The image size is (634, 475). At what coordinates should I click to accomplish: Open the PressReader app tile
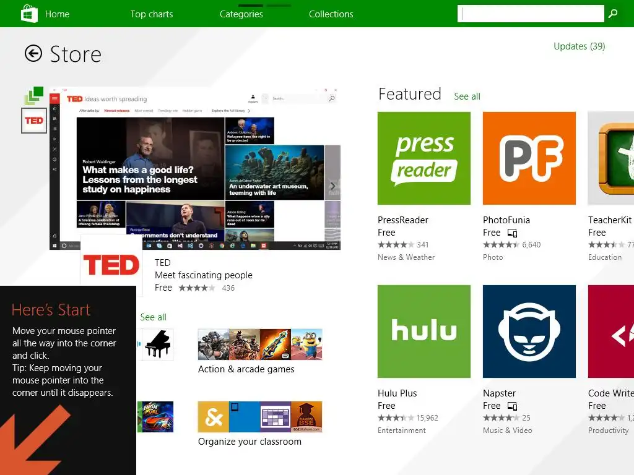[x=423, y=158]
